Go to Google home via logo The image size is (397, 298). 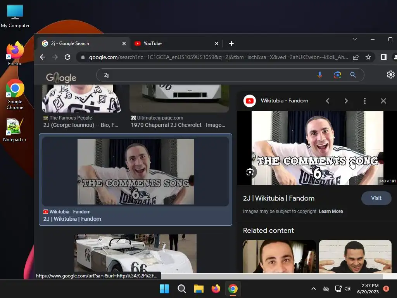61,77
